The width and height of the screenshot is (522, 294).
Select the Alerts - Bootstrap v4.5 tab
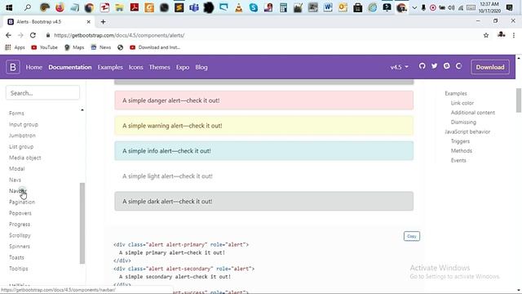click(x=49, y=22)
